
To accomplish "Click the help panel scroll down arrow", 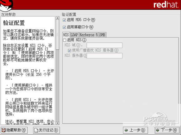I will [x=58, y=123].
